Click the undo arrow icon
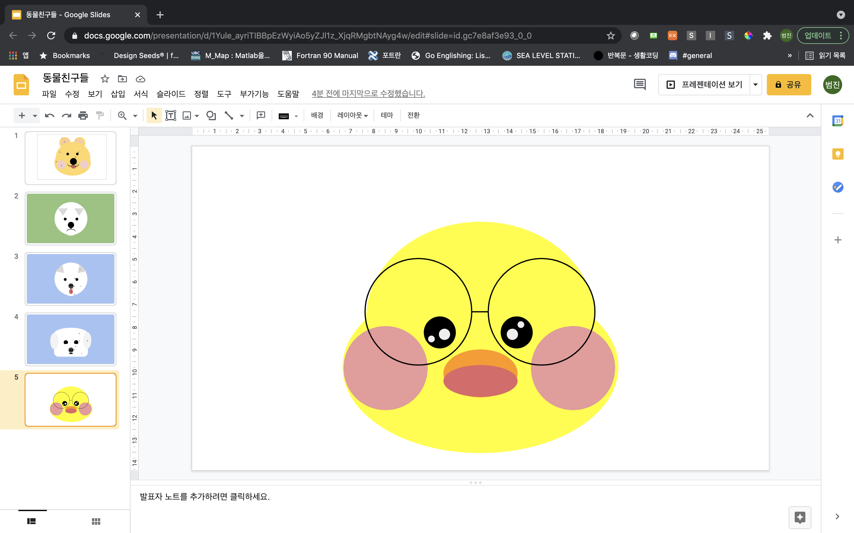Screen dimensions: 854x533 click(x=50, y=115)
